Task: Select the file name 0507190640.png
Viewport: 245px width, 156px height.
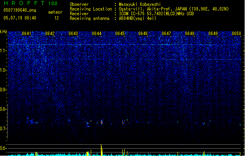Action: pyautogui.click(x=20, y=10)
